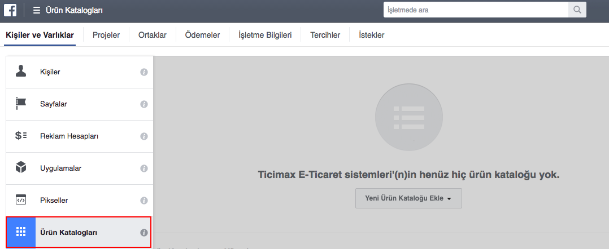Screen dimensions: 609x249
Task: Switch to Kişiler ve Varlıklar tab
Action: (x=40, y=35)
